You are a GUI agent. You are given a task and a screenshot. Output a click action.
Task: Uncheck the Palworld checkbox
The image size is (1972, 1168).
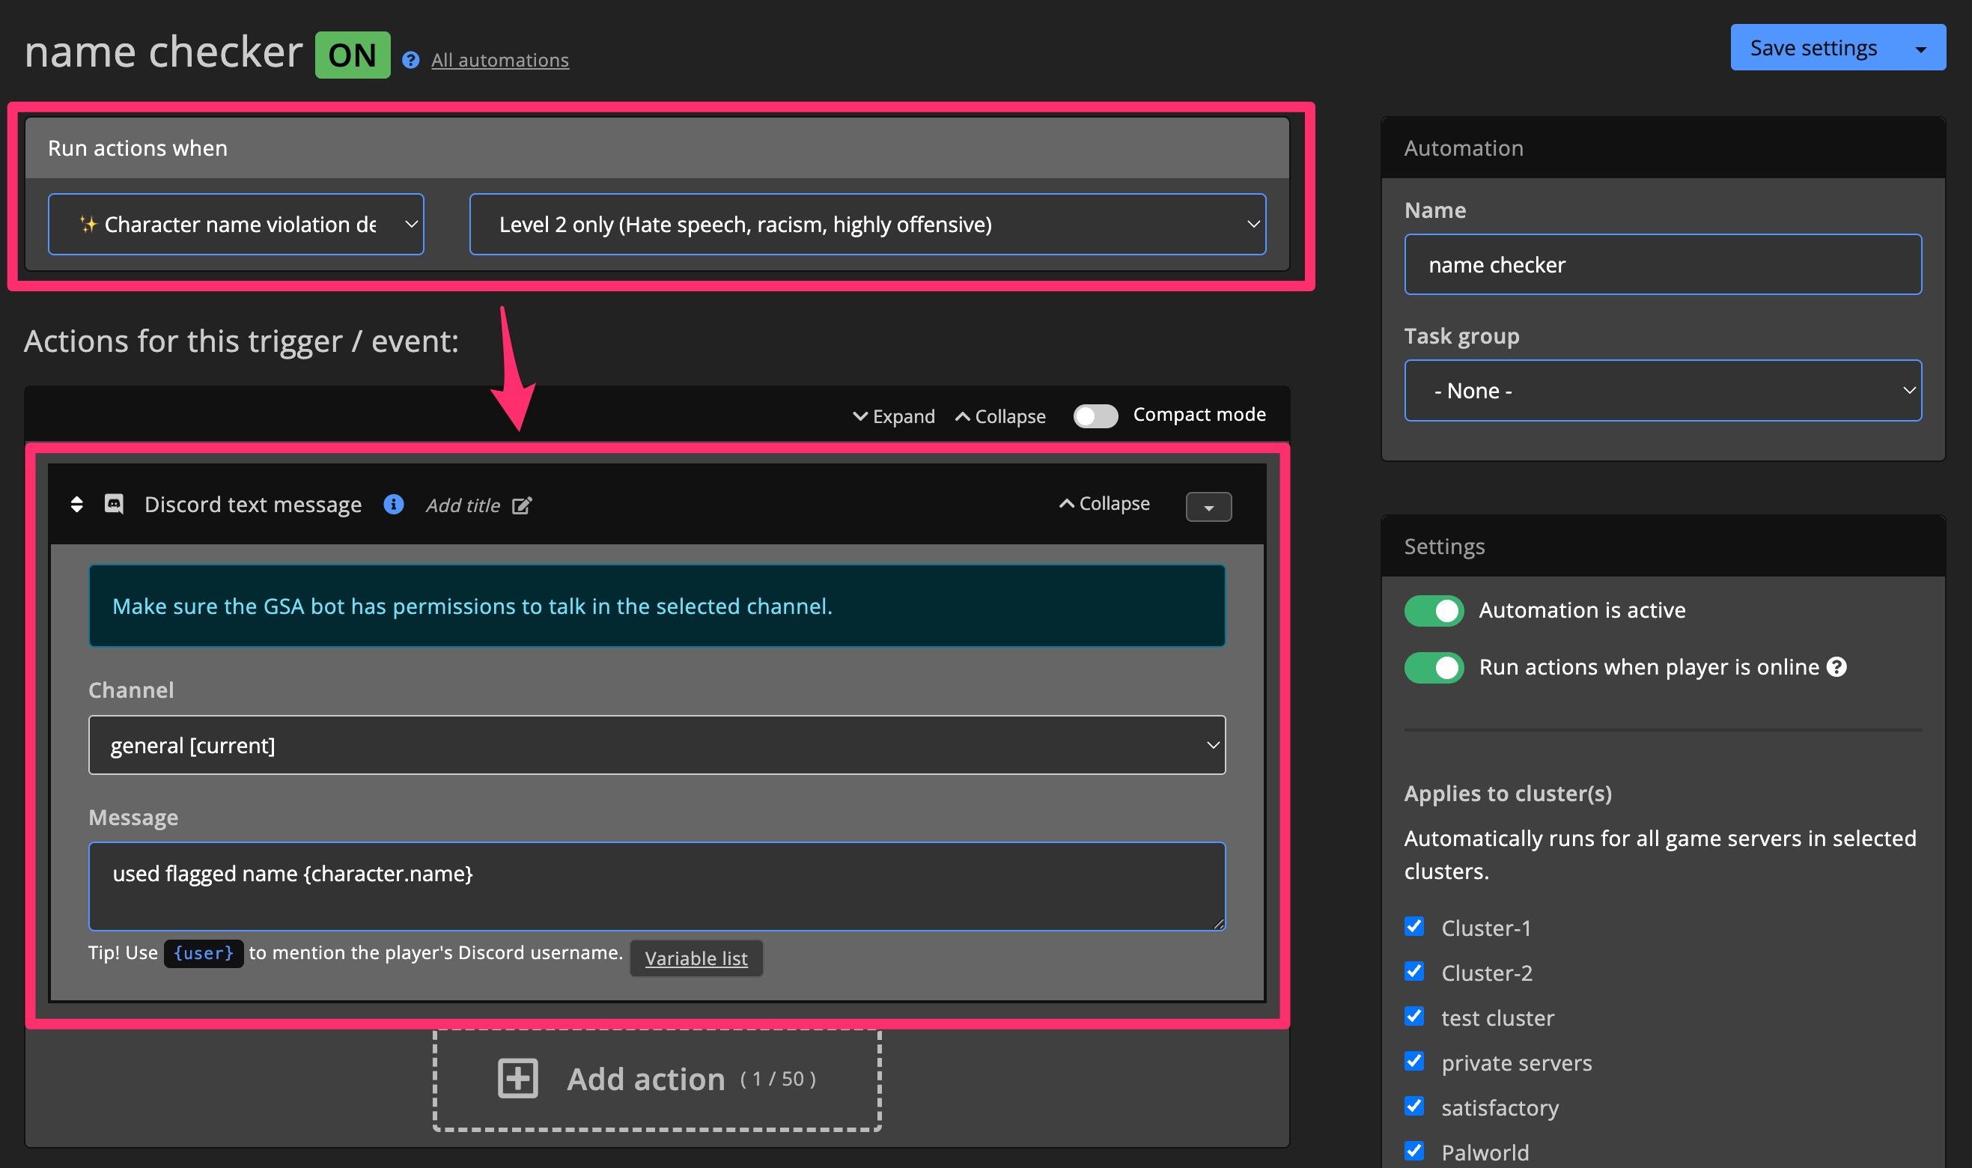click(x=1414, y=1151)
